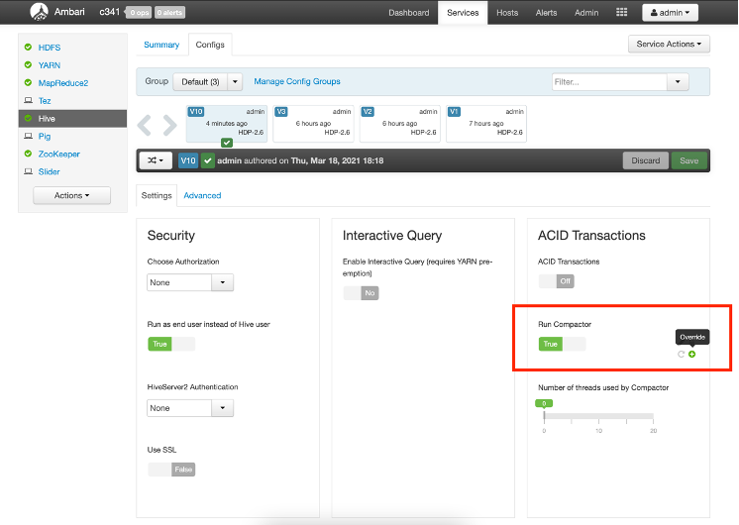Viewport: 739px width, 525px height.
Task: Toggle ACID Transactions switch
Action: 556,281
